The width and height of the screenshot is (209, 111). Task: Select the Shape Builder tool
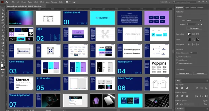pos(3,39)
